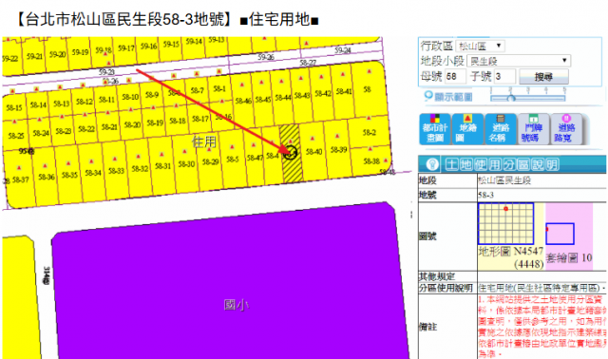Viewport: 608px width, 359px height.
Task: Click parcel 58-29 on the map
Action: coord(210,161)
